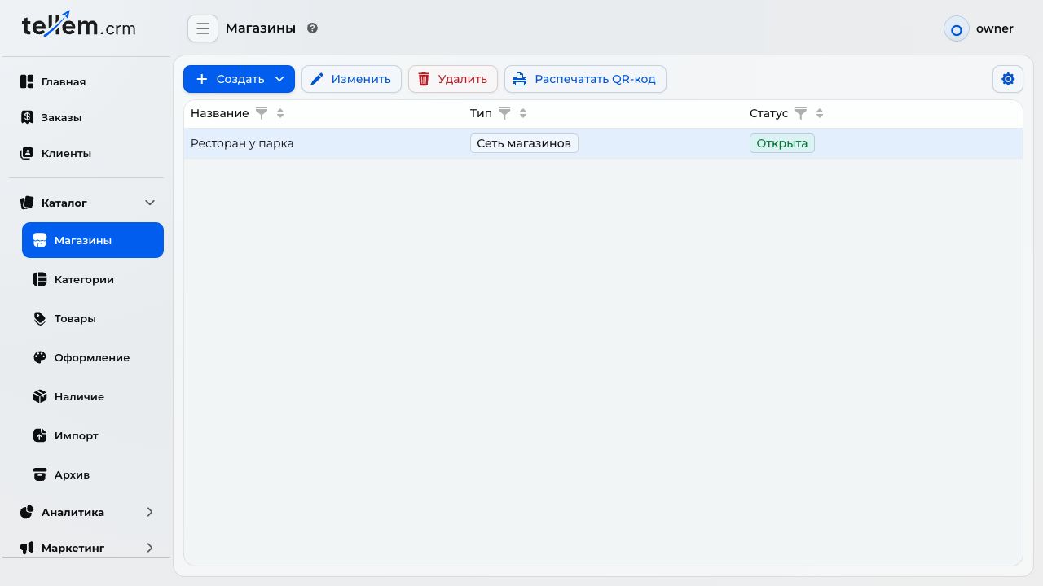Screen dimensions: 1043x586
Task: Click the Открыта status badge
Action: [782, 143]
